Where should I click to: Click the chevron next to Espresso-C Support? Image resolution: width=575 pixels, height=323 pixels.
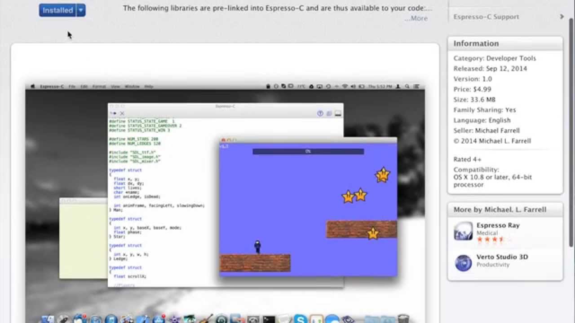[562, 17]
